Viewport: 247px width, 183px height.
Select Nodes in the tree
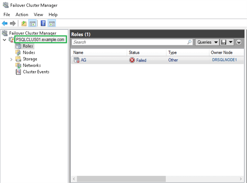29,52
